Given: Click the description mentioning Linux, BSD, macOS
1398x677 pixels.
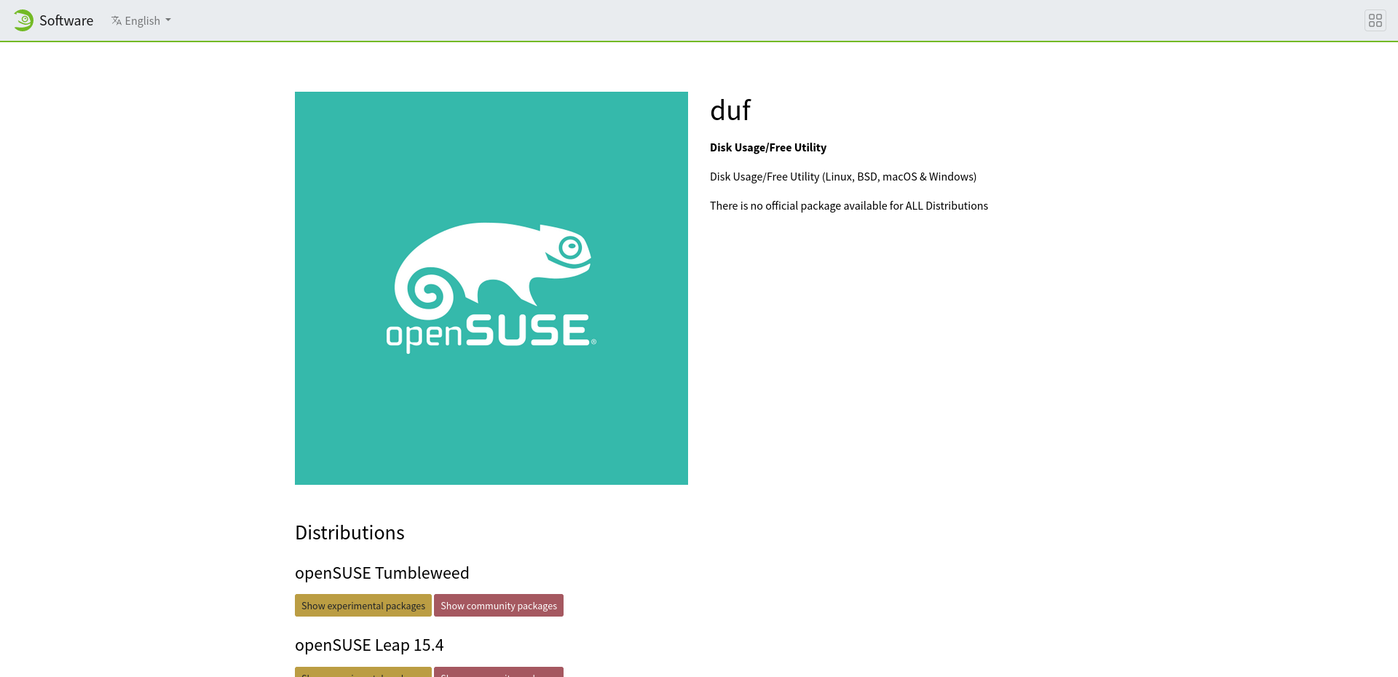Looking at the screenshot, I should pos(842,177).
